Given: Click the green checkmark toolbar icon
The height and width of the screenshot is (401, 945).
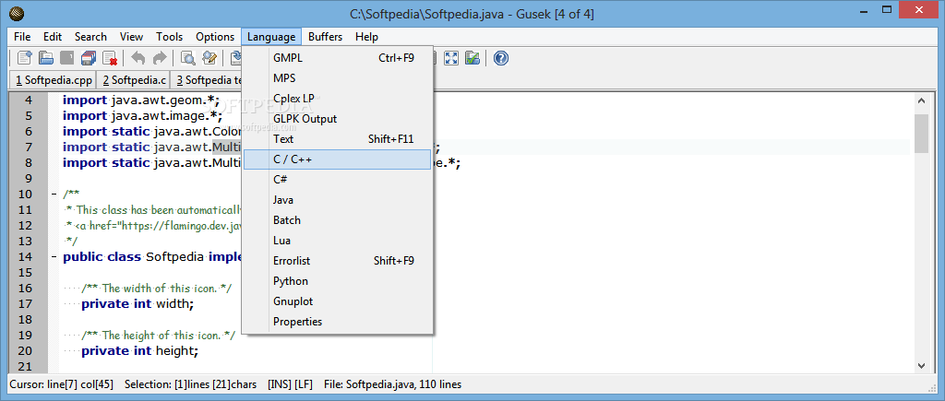Looking at the screenshot, I should tap(472, 58).
